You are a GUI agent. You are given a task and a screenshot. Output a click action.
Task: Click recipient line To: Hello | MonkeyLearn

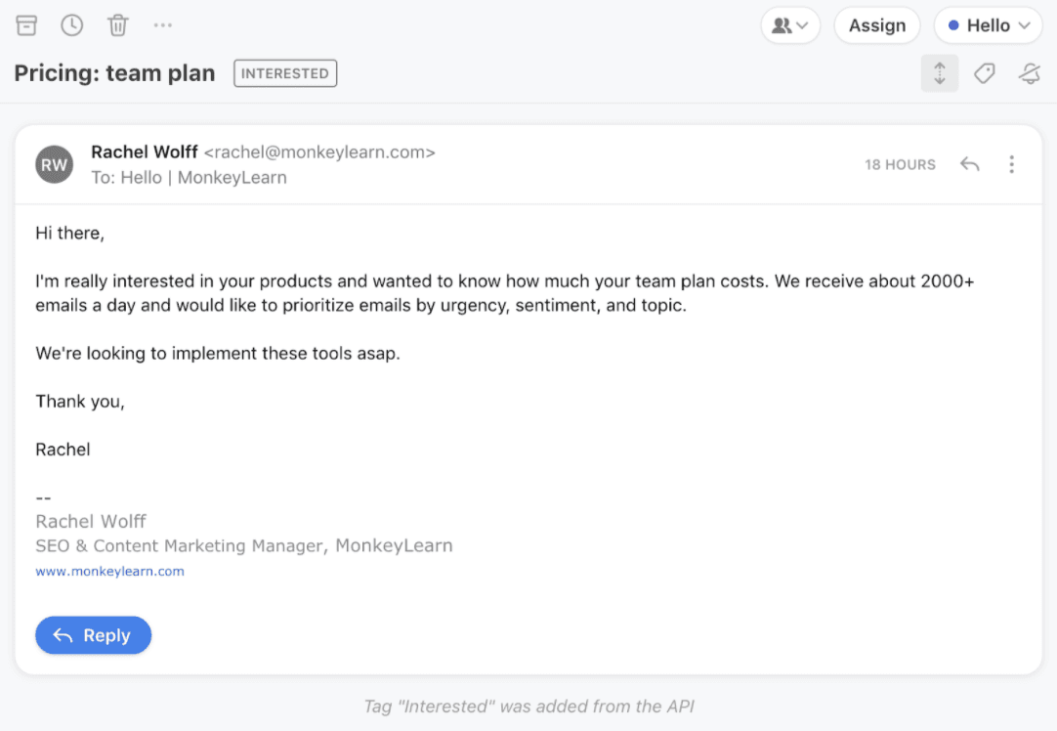coord(189,177)
